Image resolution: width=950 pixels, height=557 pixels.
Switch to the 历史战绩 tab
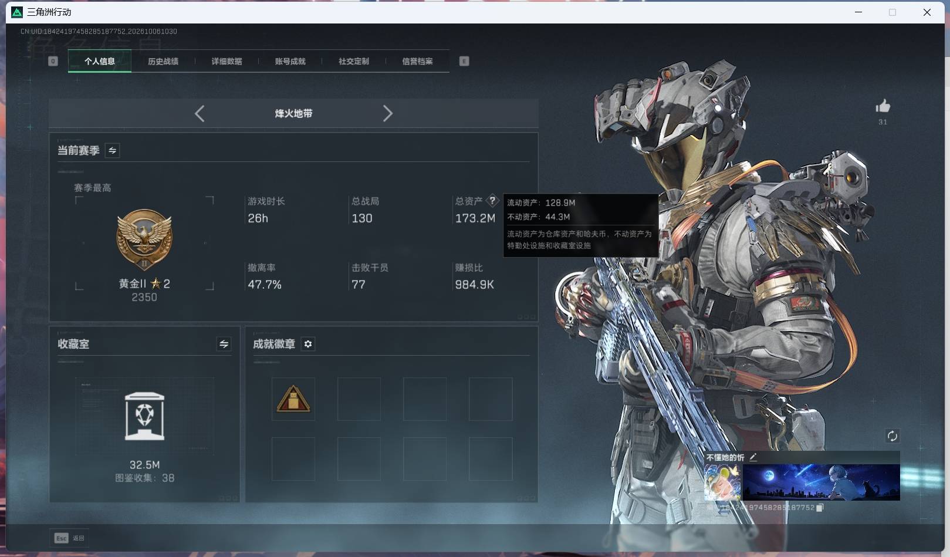[163, 61]
